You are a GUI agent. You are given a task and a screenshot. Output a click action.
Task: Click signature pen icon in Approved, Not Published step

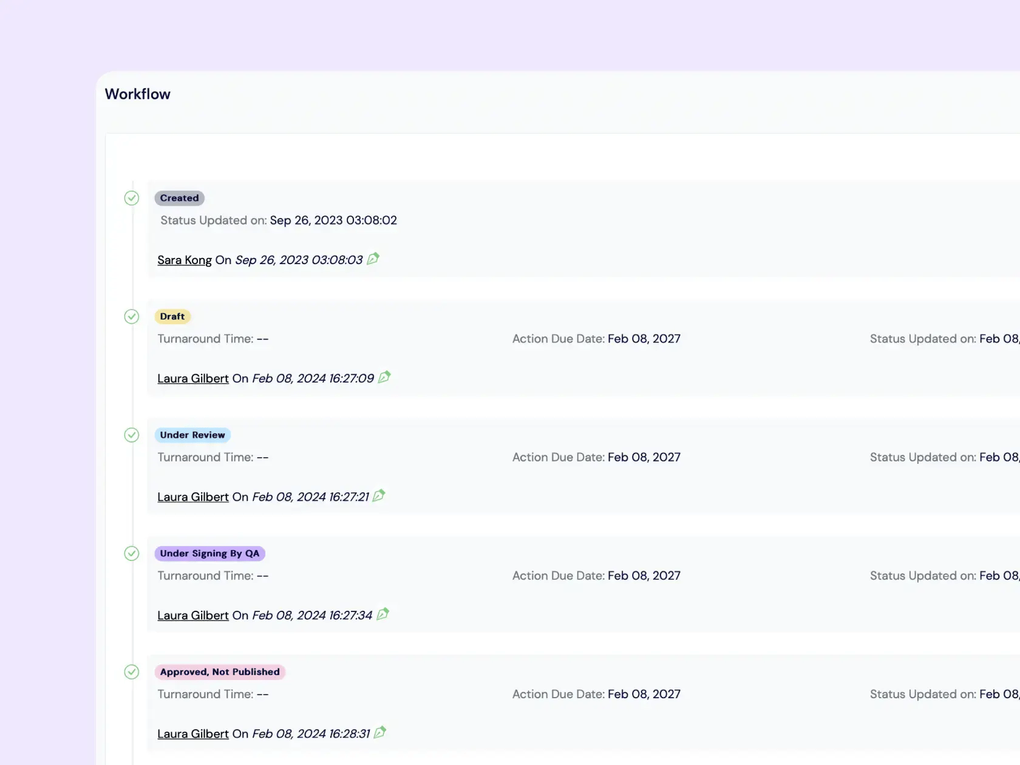[380, 732]
